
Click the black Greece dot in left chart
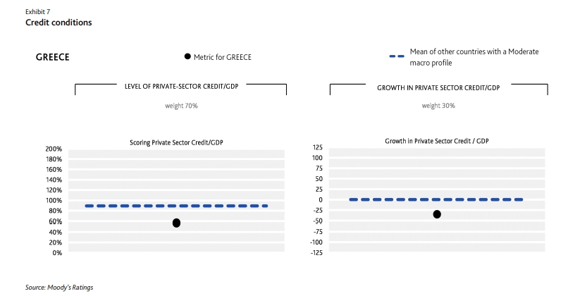coord(176,223)
